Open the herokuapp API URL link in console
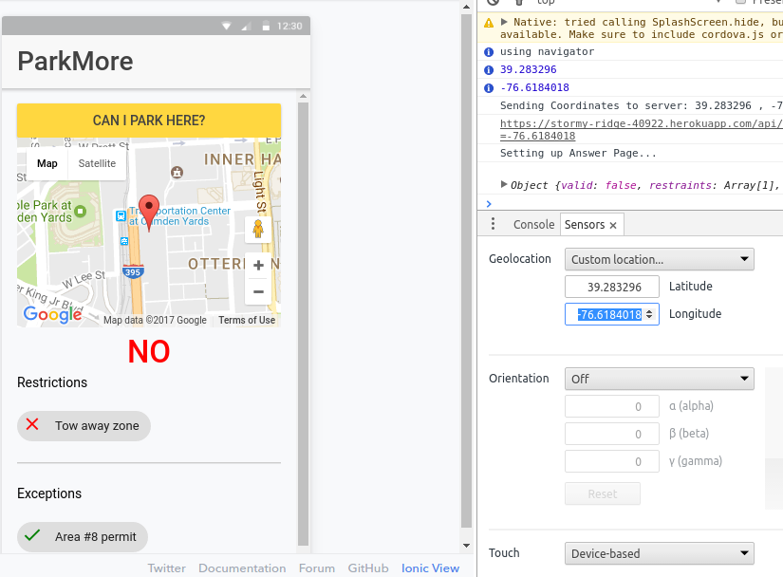 tap(642, 130)
